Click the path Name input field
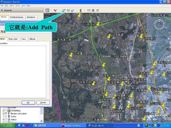The image size is (171, 128). click(x=25, y=32)
